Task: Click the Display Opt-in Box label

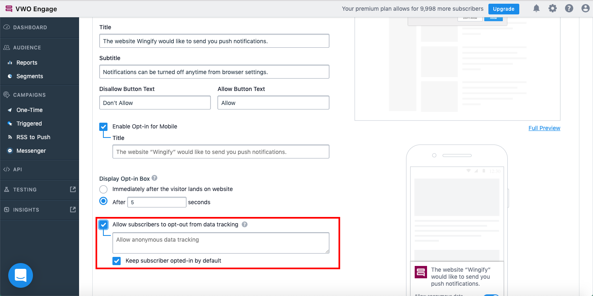Action: pos(124,179)
